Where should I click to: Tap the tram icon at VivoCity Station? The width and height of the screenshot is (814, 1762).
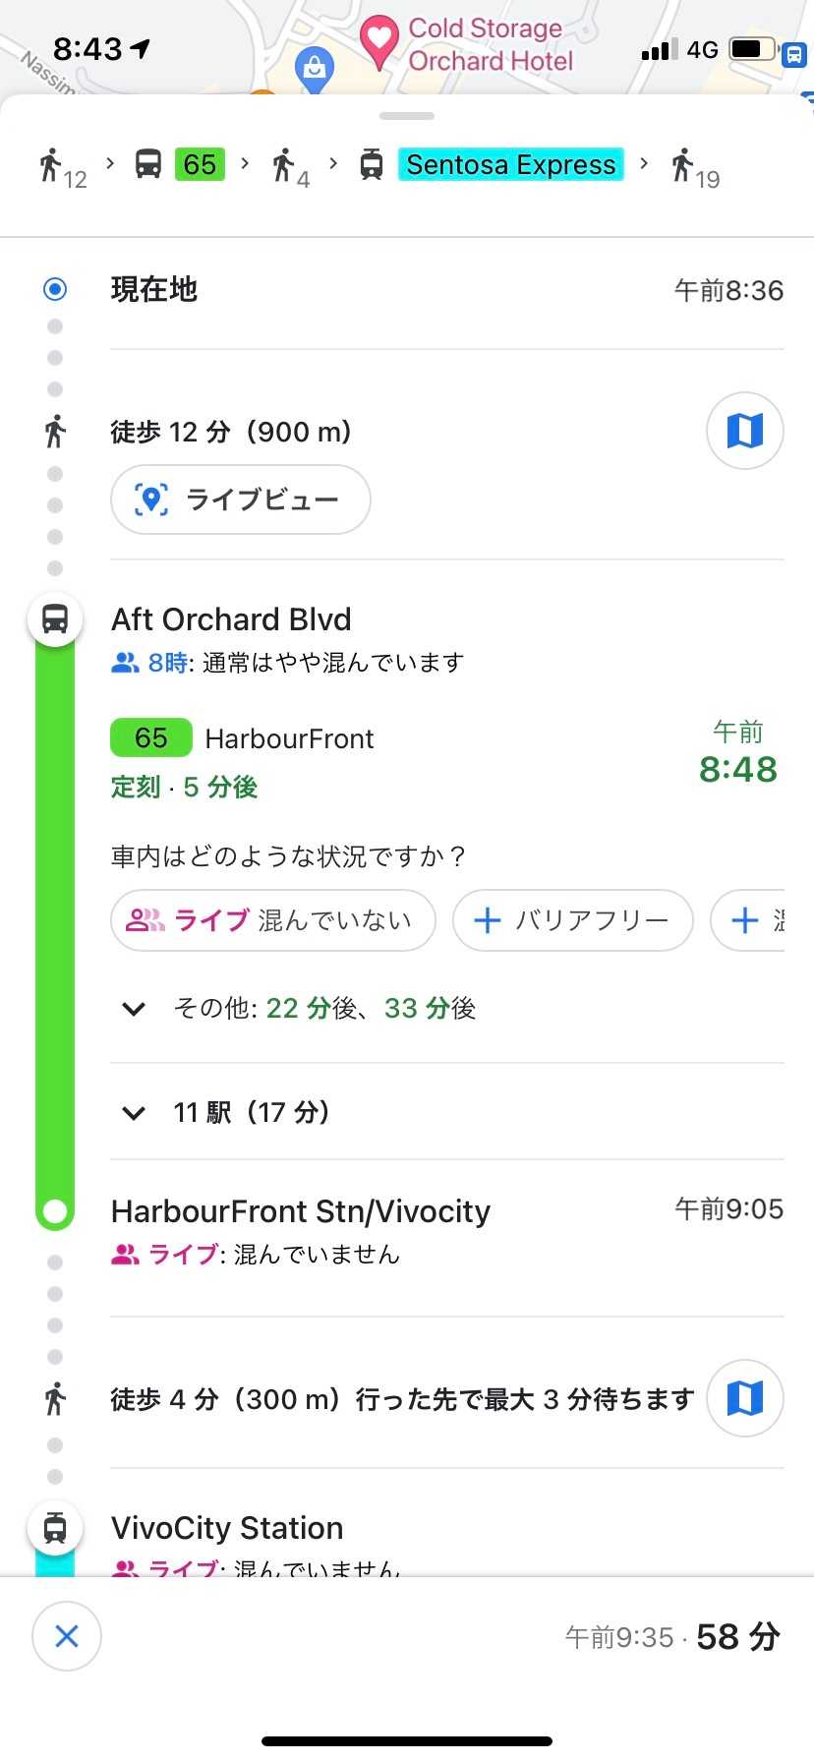tap(55, 1528)
